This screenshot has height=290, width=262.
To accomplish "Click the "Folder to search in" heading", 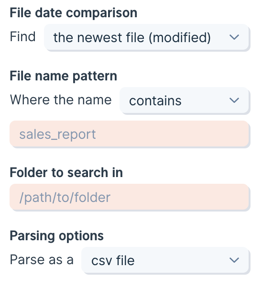I will click(x=66, y=172).
